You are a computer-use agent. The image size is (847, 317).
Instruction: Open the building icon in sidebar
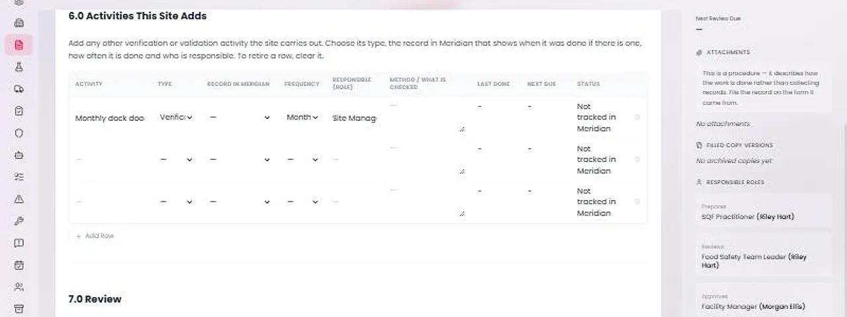tap(19, 23)
